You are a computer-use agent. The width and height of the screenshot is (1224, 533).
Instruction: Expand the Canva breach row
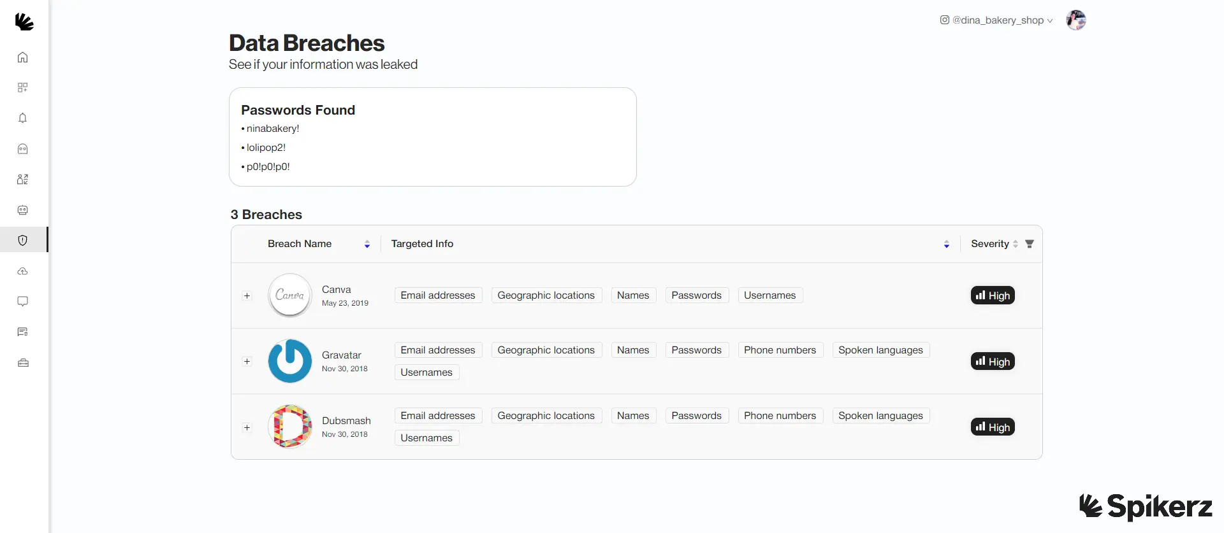click(x=247, y=296)
